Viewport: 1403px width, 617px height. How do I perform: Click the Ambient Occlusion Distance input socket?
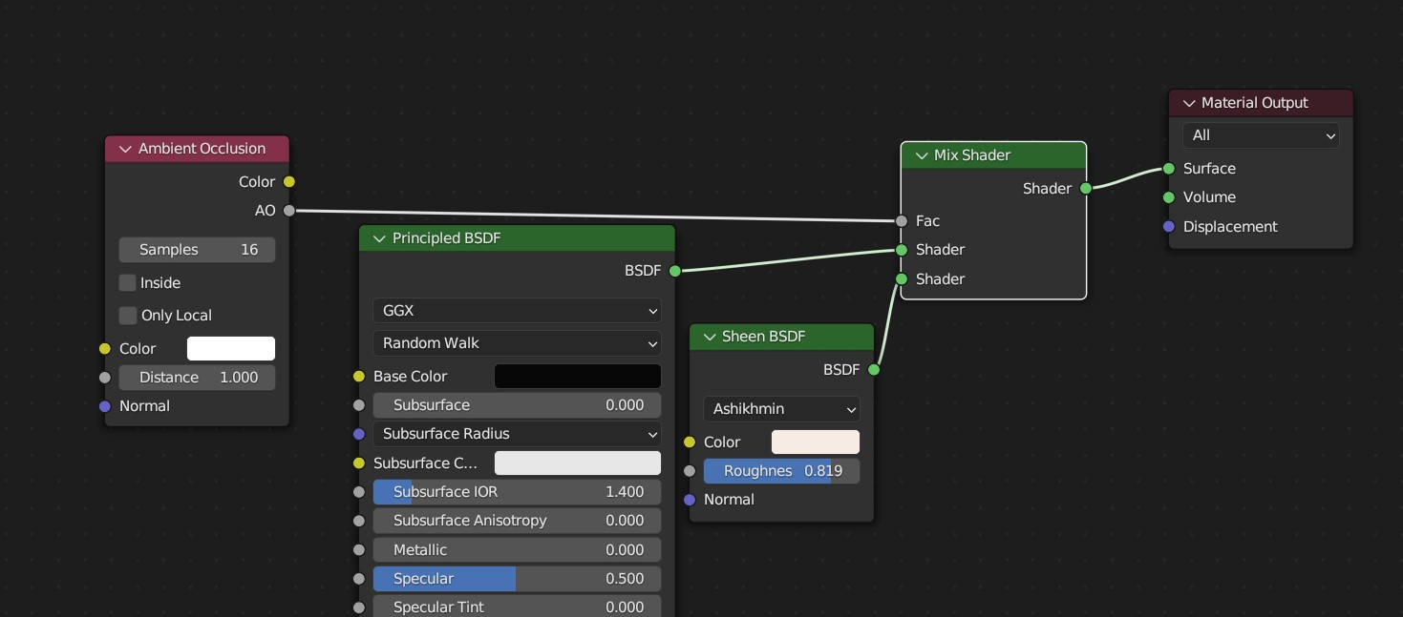coord(105,378)
